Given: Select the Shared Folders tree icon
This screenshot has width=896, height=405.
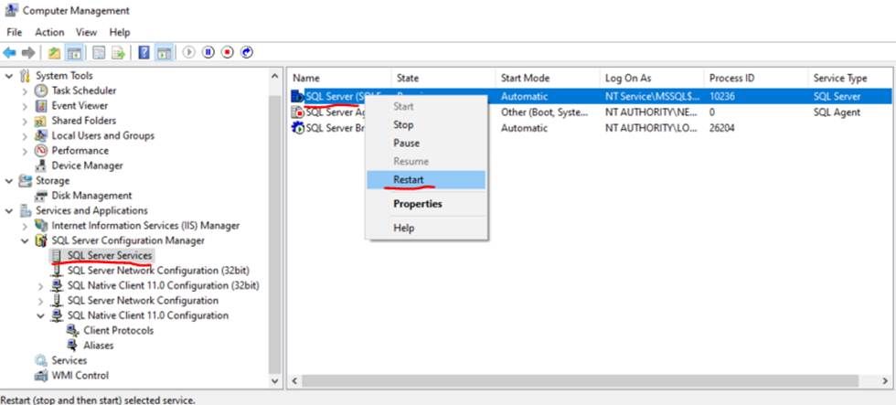Looking at the screenshot, I should pyautogui.click(x=41, y=121).
